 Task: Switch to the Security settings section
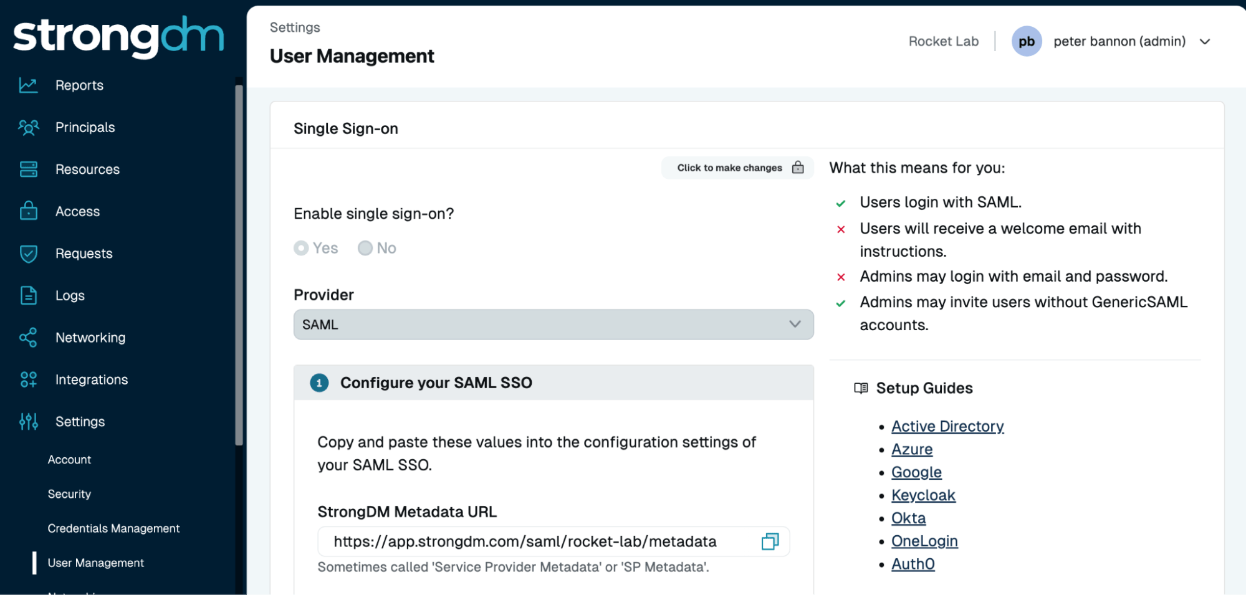click(x=69, y=494)
